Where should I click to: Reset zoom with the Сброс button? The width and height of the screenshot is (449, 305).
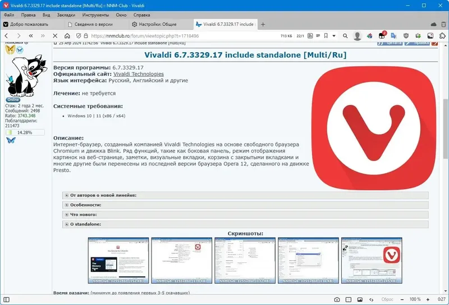387,299
